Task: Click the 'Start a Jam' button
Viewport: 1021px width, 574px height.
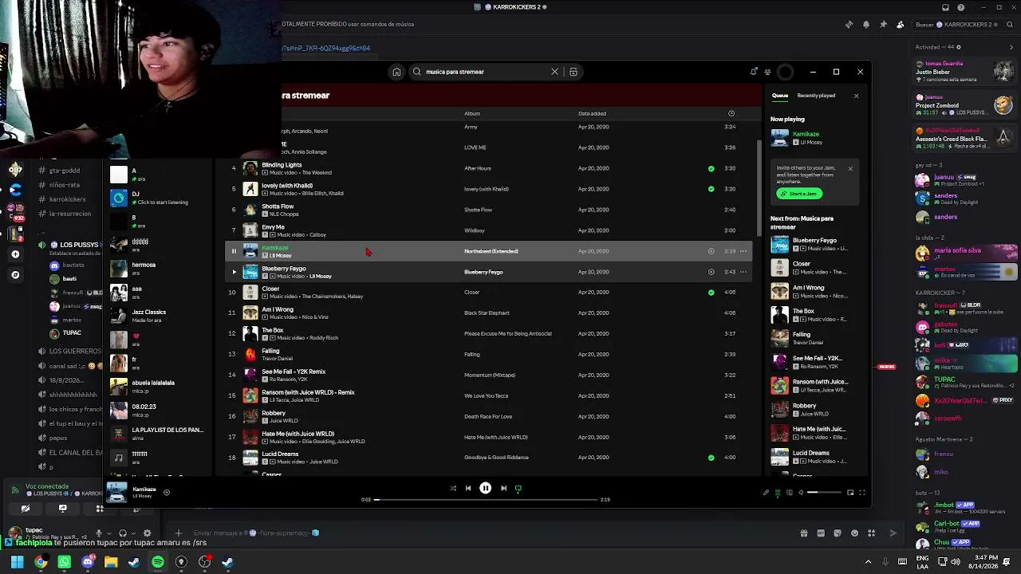Action: tap(799, 194)
